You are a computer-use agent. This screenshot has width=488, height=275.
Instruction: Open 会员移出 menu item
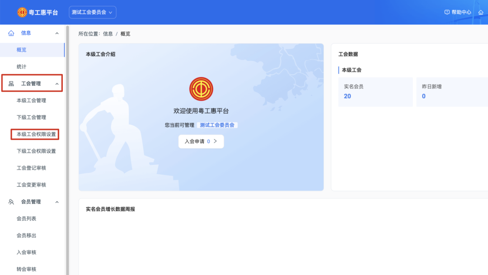point(27,236)
